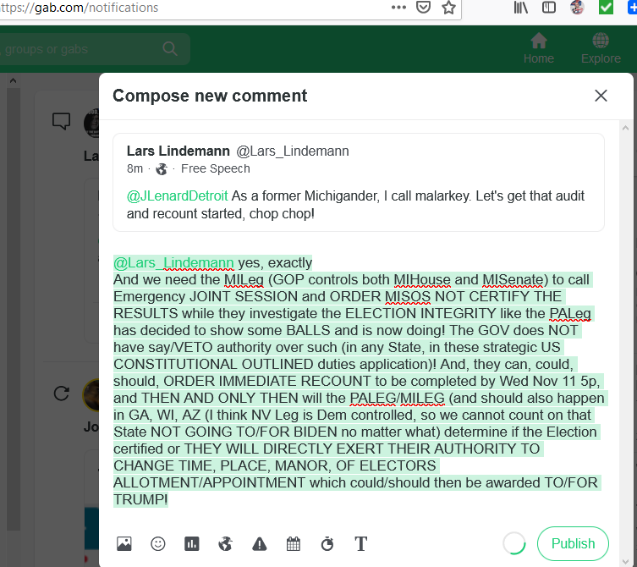The height and width of the screenshot is (567, 637).
Task: Open the @JLenardDetroit mention link
Action: click(177, 195)
